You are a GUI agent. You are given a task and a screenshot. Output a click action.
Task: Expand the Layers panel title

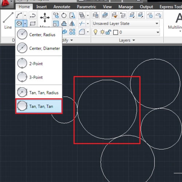tap(127, 40)
